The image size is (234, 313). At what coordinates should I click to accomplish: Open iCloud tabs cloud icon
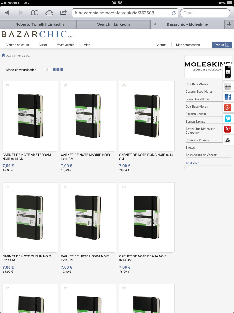tap(49, 13)
